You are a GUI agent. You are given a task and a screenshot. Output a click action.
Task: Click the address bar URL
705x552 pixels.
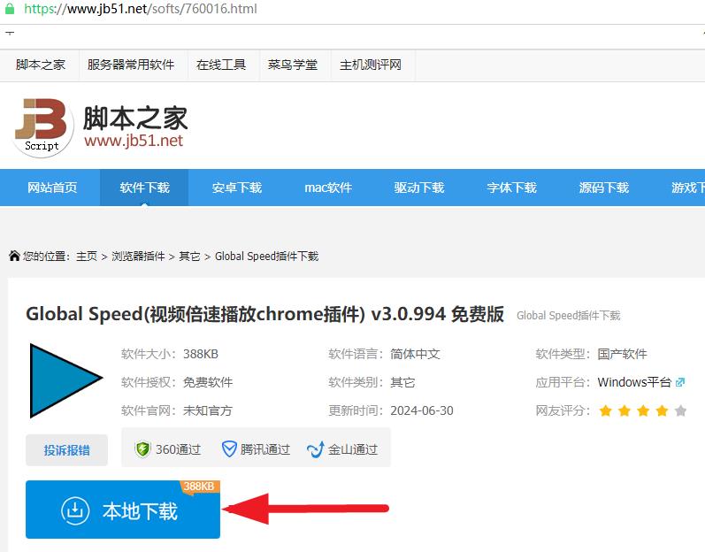[x=141, y=9]
